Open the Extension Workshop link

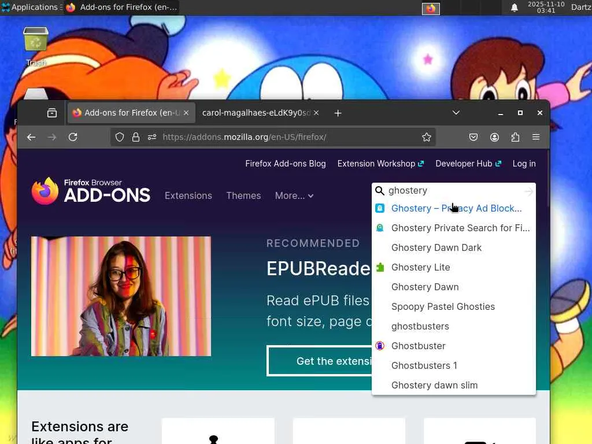click(380, 164)
